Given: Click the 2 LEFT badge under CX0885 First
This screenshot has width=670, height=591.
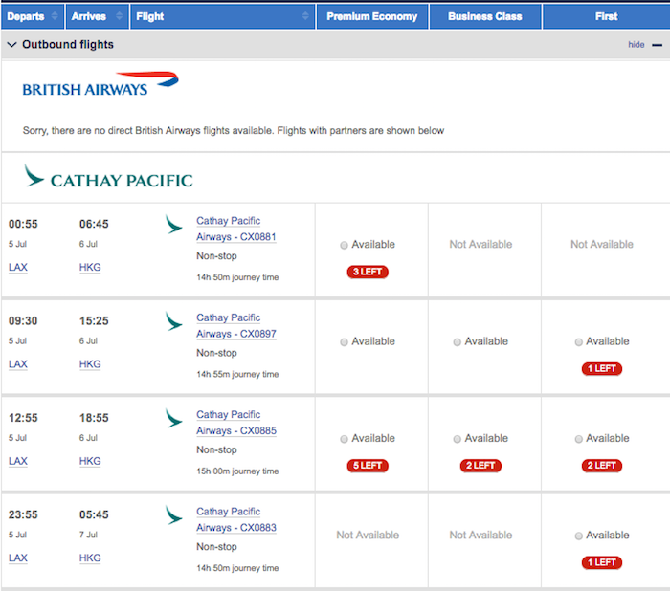Looking at the screenshot, I should [x=602, y=466].
